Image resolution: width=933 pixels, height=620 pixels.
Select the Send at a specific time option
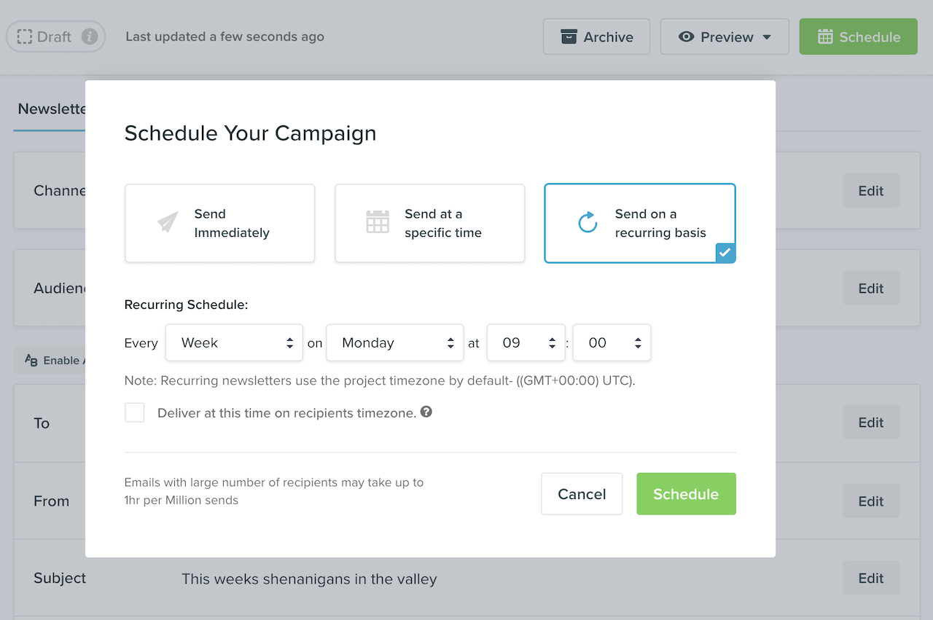point(429,223)
